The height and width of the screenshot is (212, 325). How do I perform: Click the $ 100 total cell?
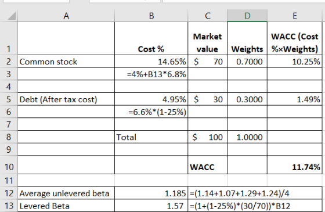pyautogui.click(x=208, y=137)
